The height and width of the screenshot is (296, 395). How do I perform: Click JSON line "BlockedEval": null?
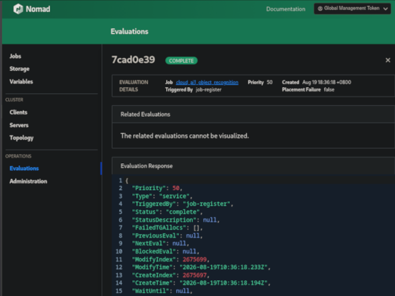coord(165,252)
